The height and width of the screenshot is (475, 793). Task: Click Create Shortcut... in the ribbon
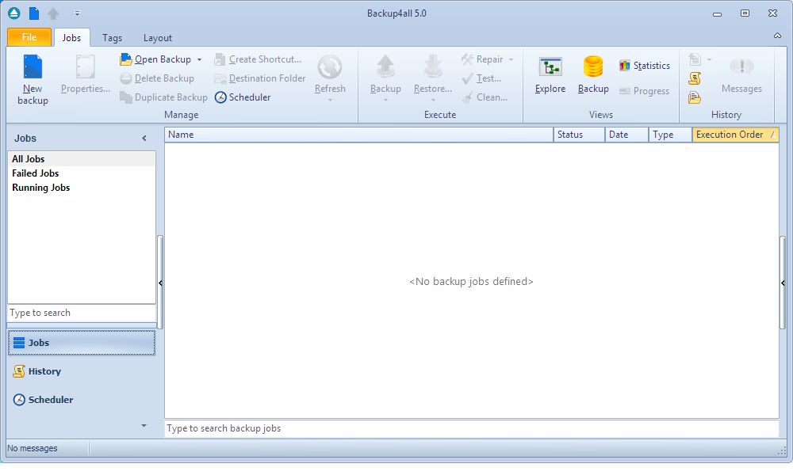258,59
